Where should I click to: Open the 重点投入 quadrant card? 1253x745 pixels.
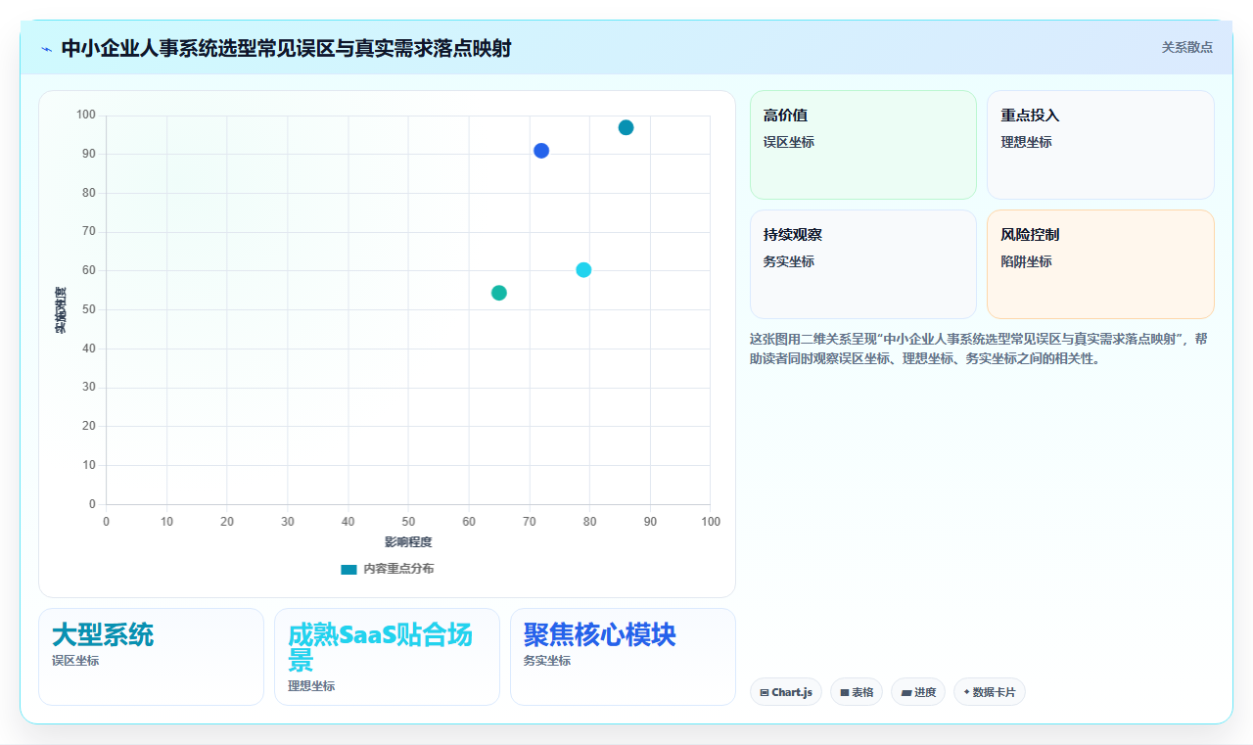click(1100, 145)
